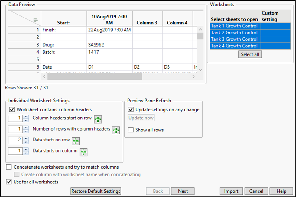
Task: Increase Column headers start on row value
Action: point(26,117)
